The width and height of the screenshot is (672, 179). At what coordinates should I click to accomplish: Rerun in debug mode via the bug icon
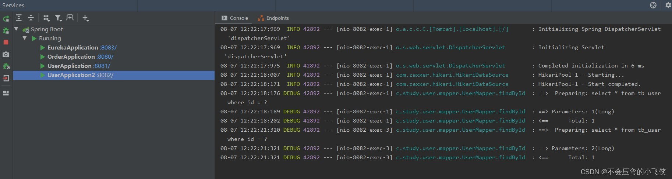coord(6,30)
